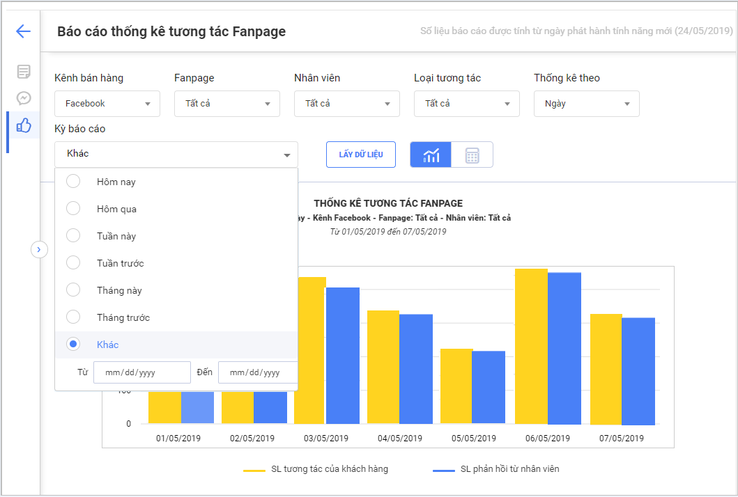Screen dimensions: 738x497
Task: Open the Kênh bán hàng Facebook dropdown
Action: 107,104
